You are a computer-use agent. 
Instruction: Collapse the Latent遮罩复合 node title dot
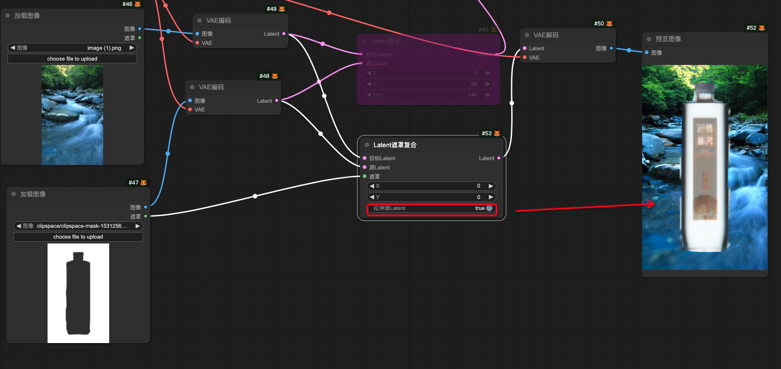[x=367, y=145]
